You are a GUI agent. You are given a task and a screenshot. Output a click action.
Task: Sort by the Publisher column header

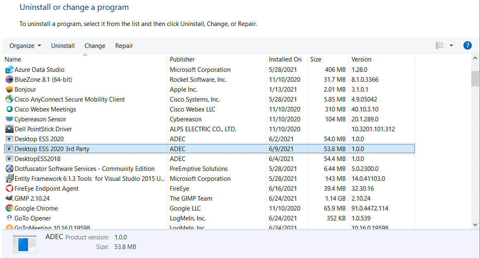pos(182,59)
